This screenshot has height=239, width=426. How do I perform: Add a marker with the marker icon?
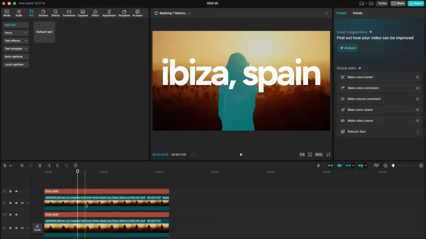click(x=76, y=166)
